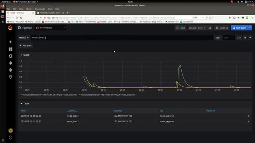
Task: Click Run Query button
Action: [239, 28]
